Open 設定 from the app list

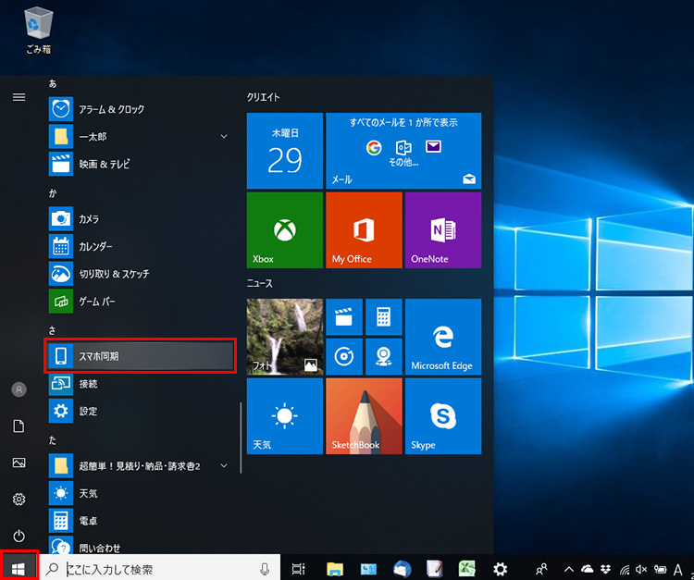88,411
